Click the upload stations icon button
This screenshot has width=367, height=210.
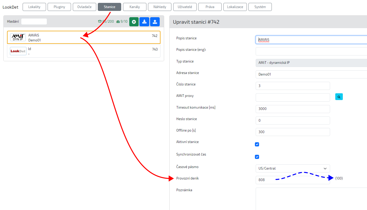point(155,22)
